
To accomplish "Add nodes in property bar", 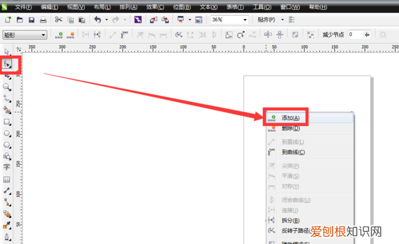I will coord(59,34).
